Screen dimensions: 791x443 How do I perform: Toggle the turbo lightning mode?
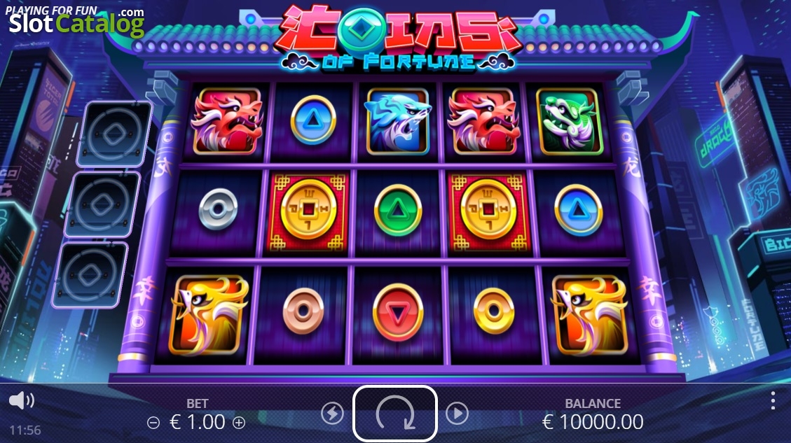pos(332,414)
